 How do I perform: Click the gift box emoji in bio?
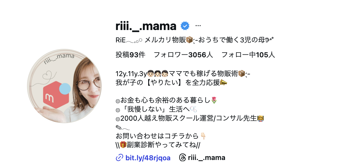tap(123, 145)
